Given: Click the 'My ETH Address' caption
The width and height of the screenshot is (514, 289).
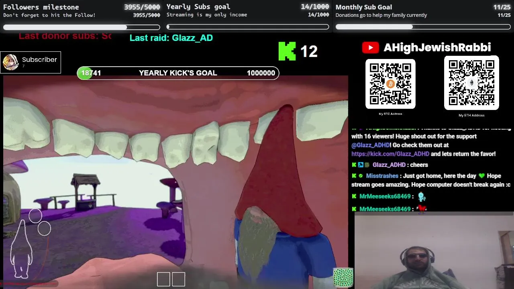Looking at the screenshot, I should click(x=471, y=115).
